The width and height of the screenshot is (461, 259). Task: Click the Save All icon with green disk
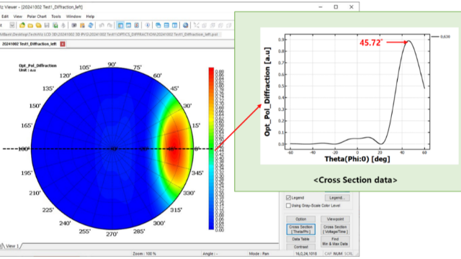[x=55, y=25]
